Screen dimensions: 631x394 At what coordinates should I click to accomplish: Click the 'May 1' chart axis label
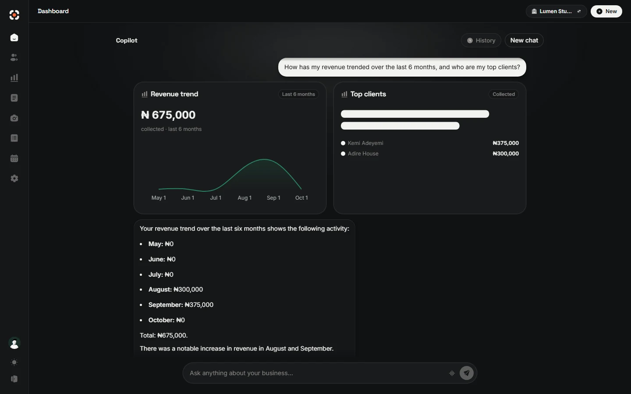pyautogui.click(x=159, y=198)
